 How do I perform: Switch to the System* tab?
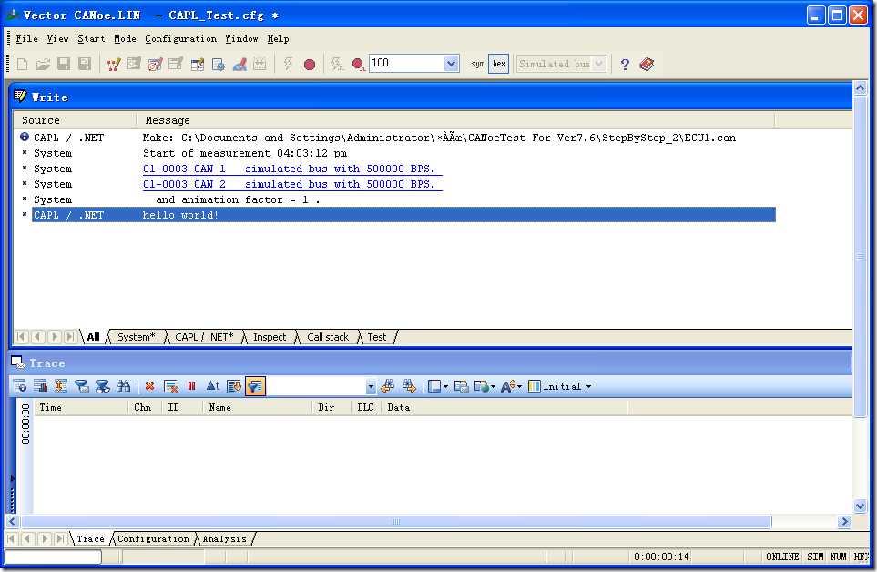pos(136,337)
